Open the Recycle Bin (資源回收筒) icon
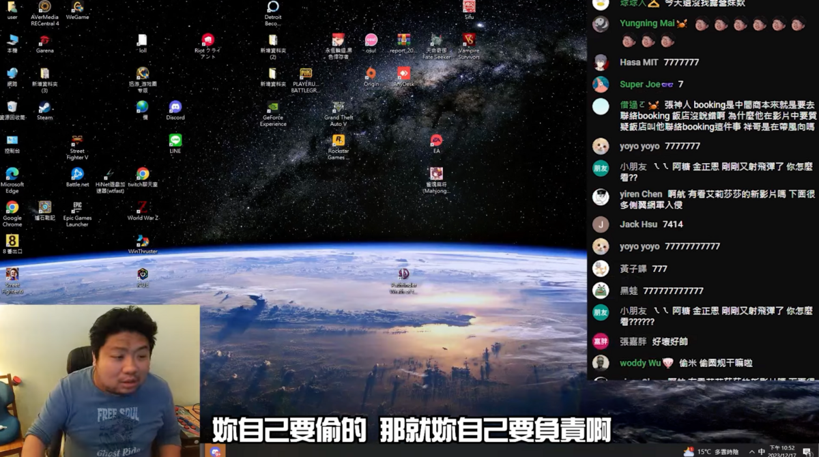Screen dimensions: 819x457 (x=12, y=110)
